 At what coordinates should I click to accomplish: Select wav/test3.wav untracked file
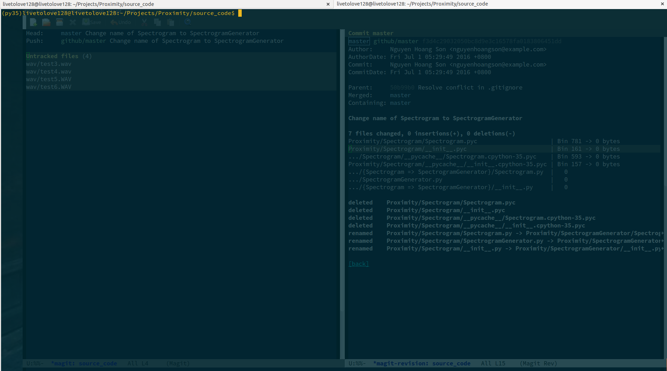(49, 64)
